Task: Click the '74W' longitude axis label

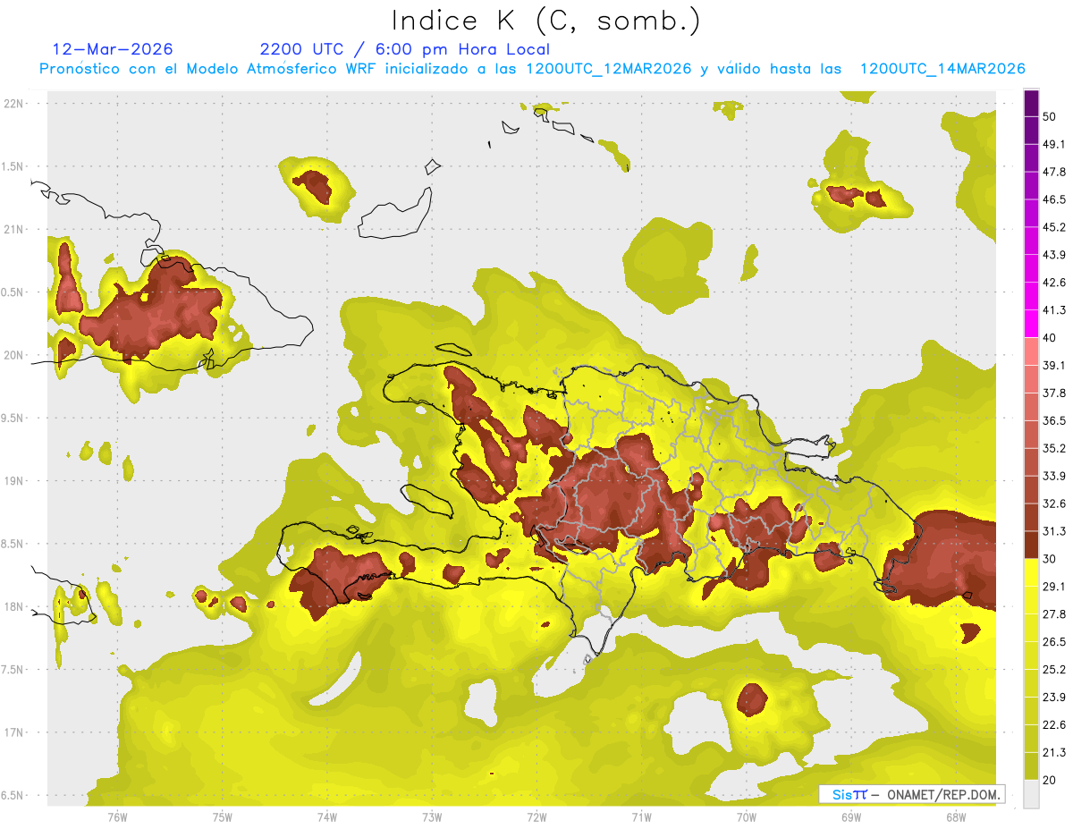Action: pyautogui.click(x=327, y=816)
